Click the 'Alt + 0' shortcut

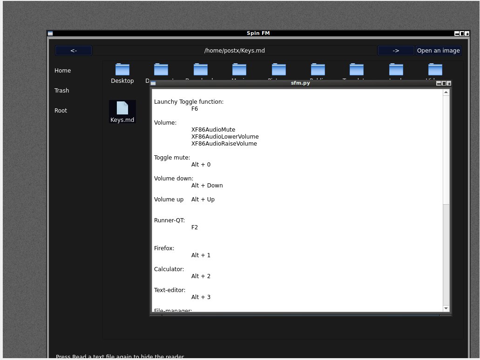(x=201, y=165)
